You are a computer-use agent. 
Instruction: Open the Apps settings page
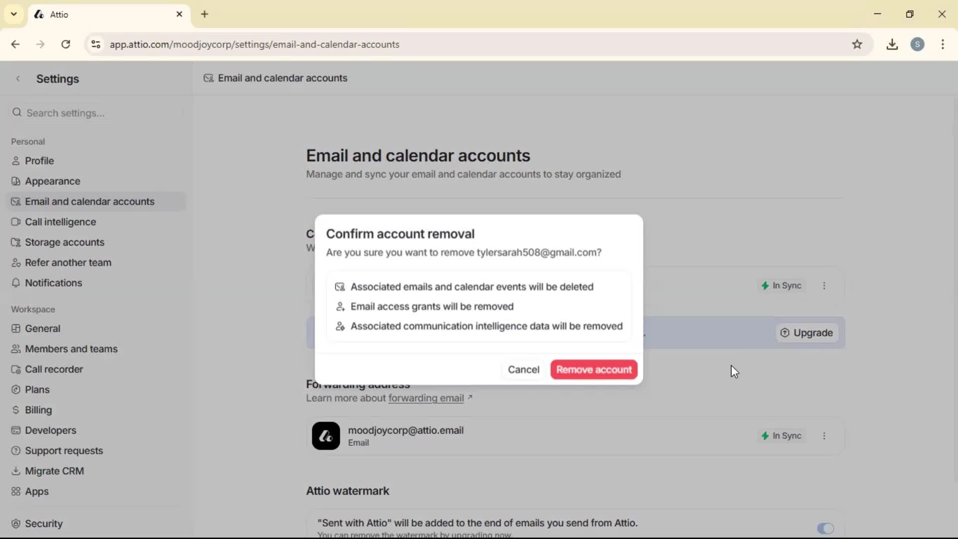pos(36,492)
